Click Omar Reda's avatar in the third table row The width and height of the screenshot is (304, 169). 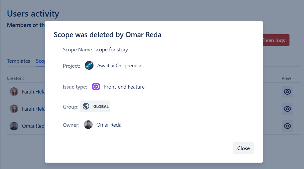[x=14, y=126]
